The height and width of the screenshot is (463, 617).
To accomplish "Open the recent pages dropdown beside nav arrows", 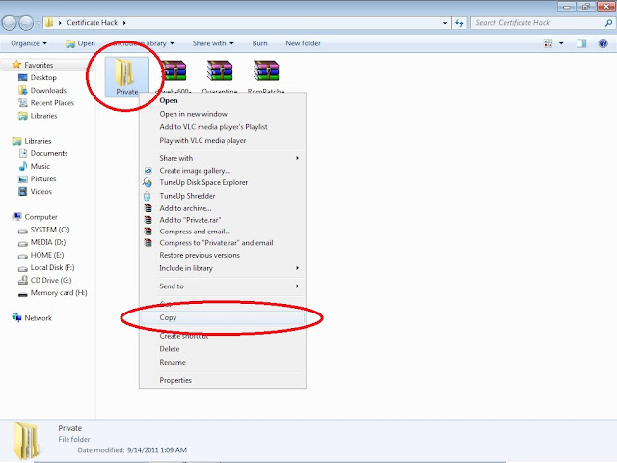I will coord(38,23).
